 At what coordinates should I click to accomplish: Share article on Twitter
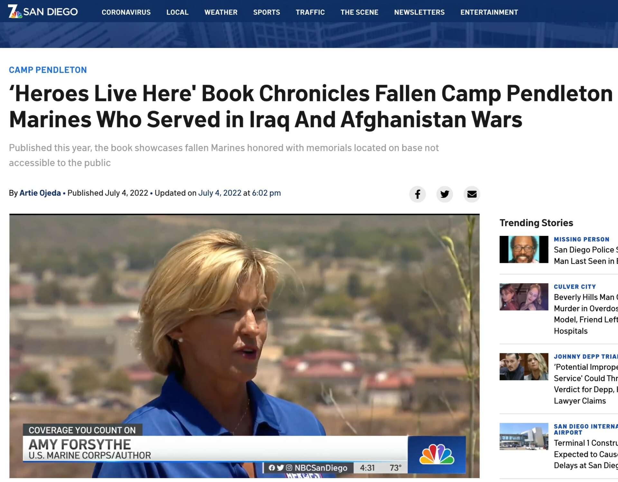(x=445, y=194)
